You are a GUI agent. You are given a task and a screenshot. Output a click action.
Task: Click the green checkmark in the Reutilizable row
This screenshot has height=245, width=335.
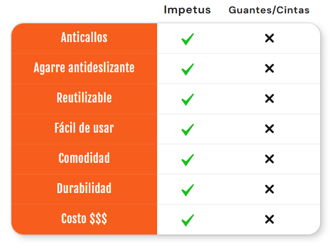pyautogui.click(x=187, y=99)
